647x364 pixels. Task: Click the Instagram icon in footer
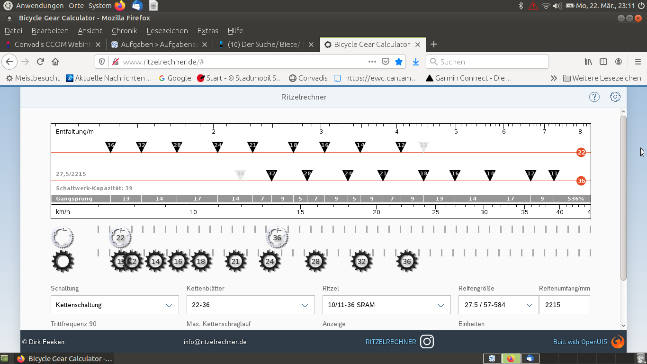click(x=427, y=342)
